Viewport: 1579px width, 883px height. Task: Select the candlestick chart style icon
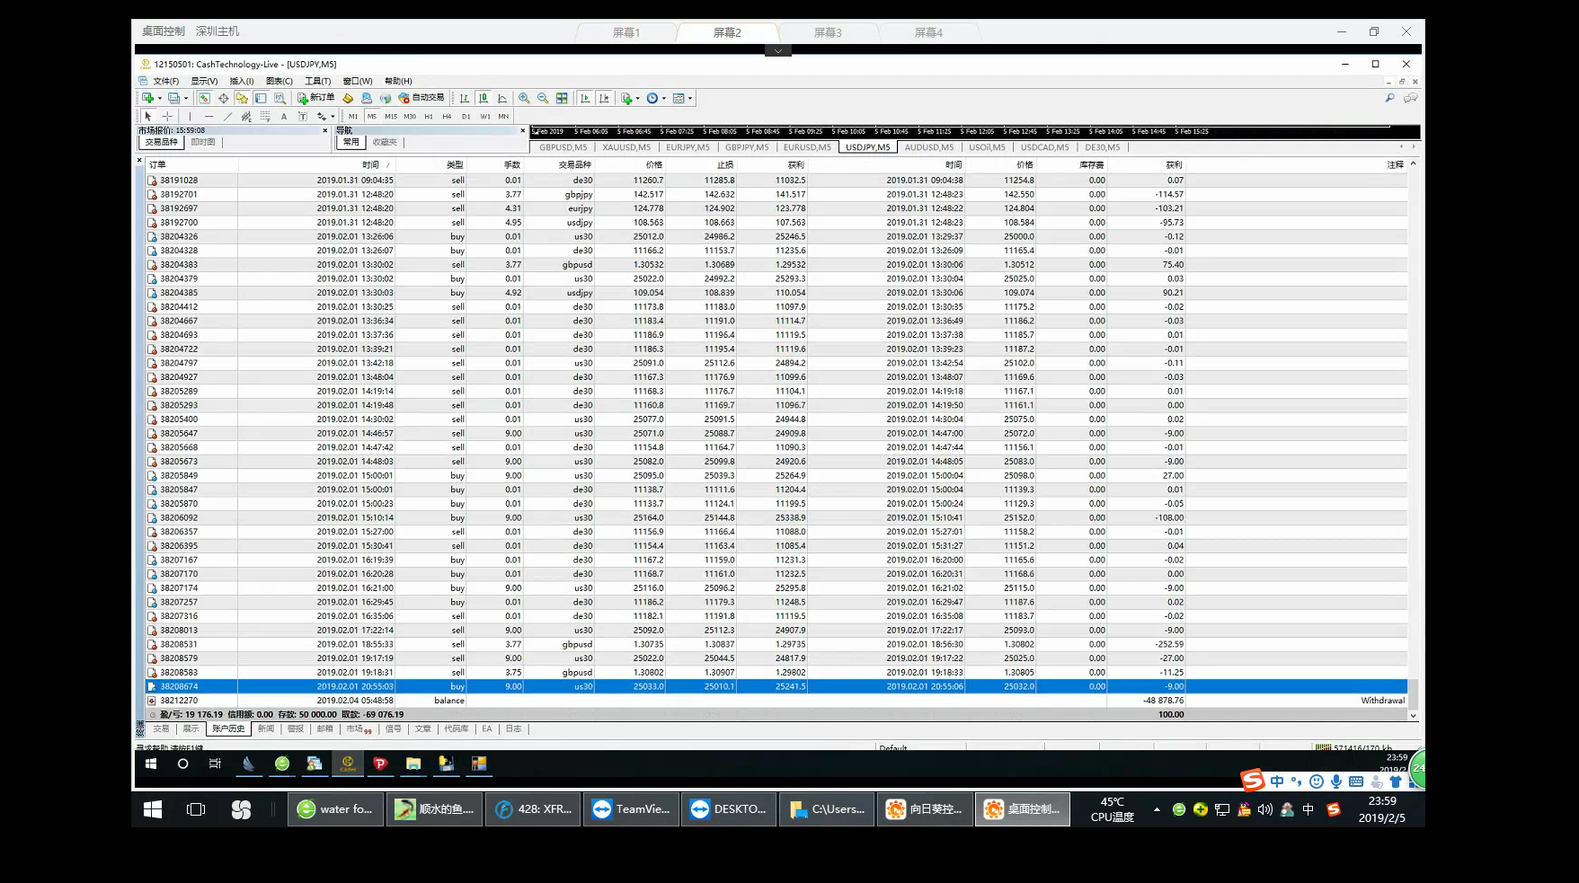[483, 98]
